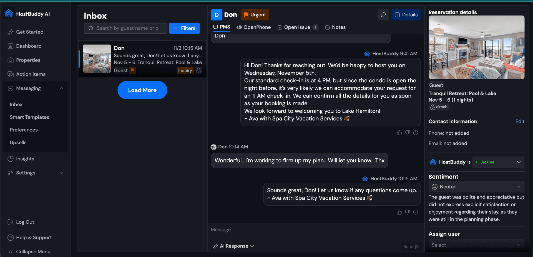Screen dimensions: 533x257
Task: Open the Sentiment dropdown showing Neutral
Action: 476,187
